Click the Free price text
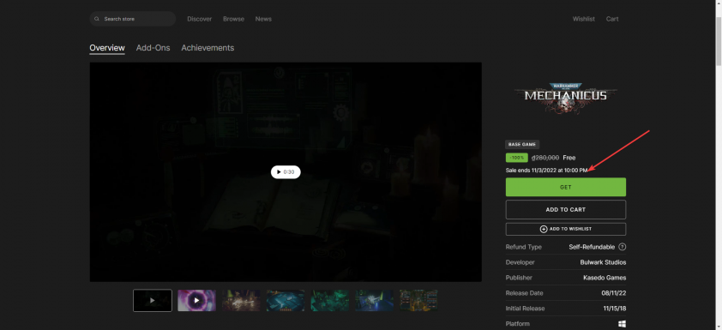 pyautogui.click(x=569, y=158)
